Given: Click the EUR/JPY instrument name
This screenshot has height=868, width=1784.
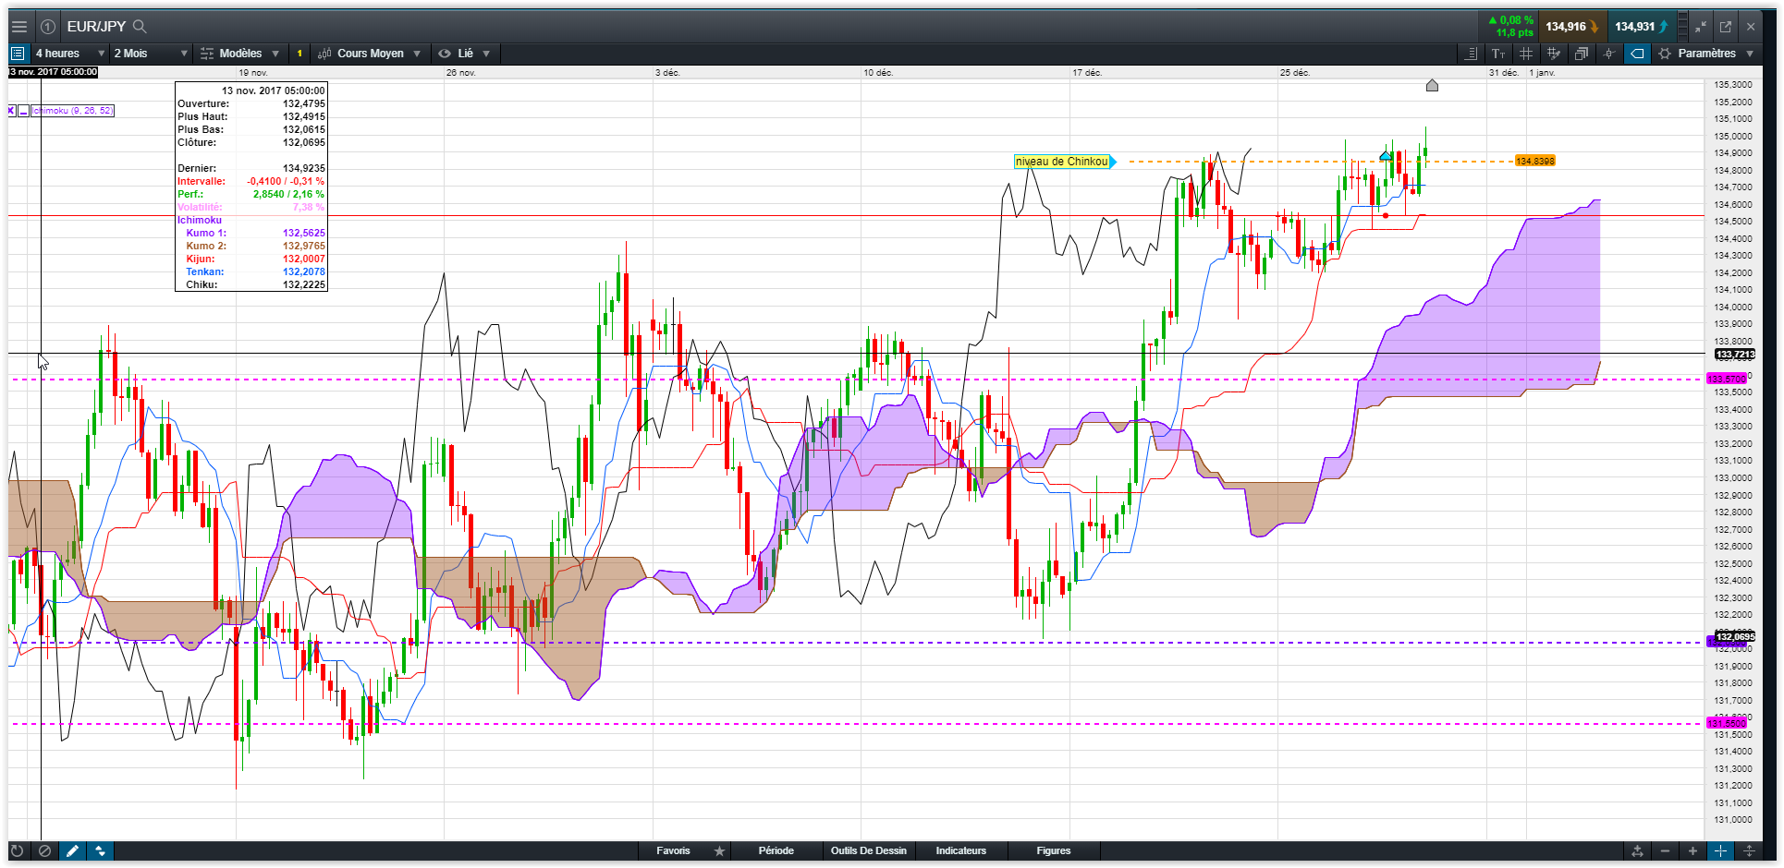Looking at the screenshot, I should point(96,27).
